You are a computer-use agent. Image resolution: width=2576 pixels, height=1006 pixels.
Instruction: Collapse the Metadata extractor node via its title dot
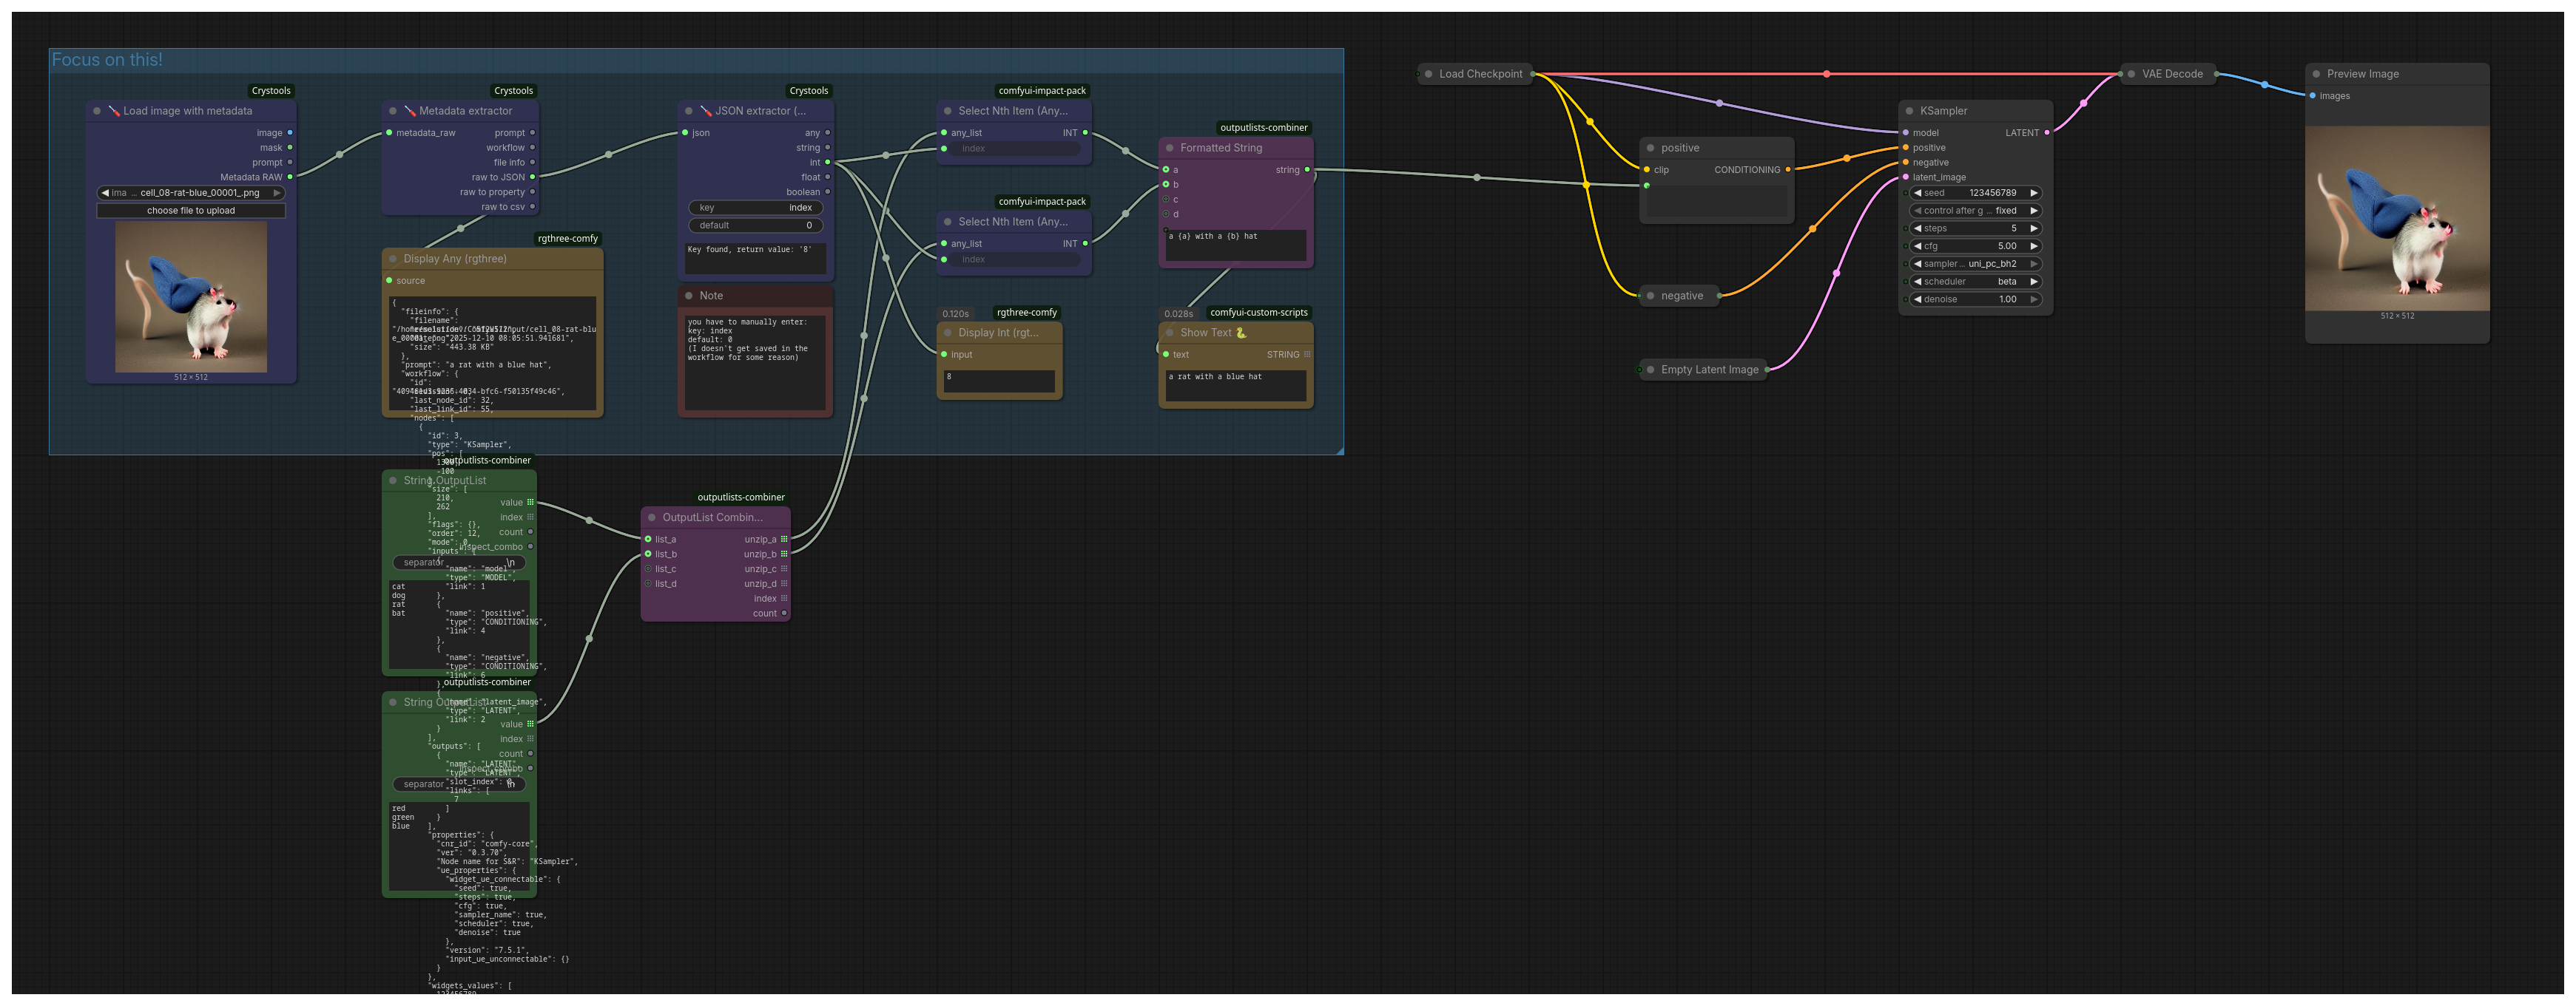(393, 111)
